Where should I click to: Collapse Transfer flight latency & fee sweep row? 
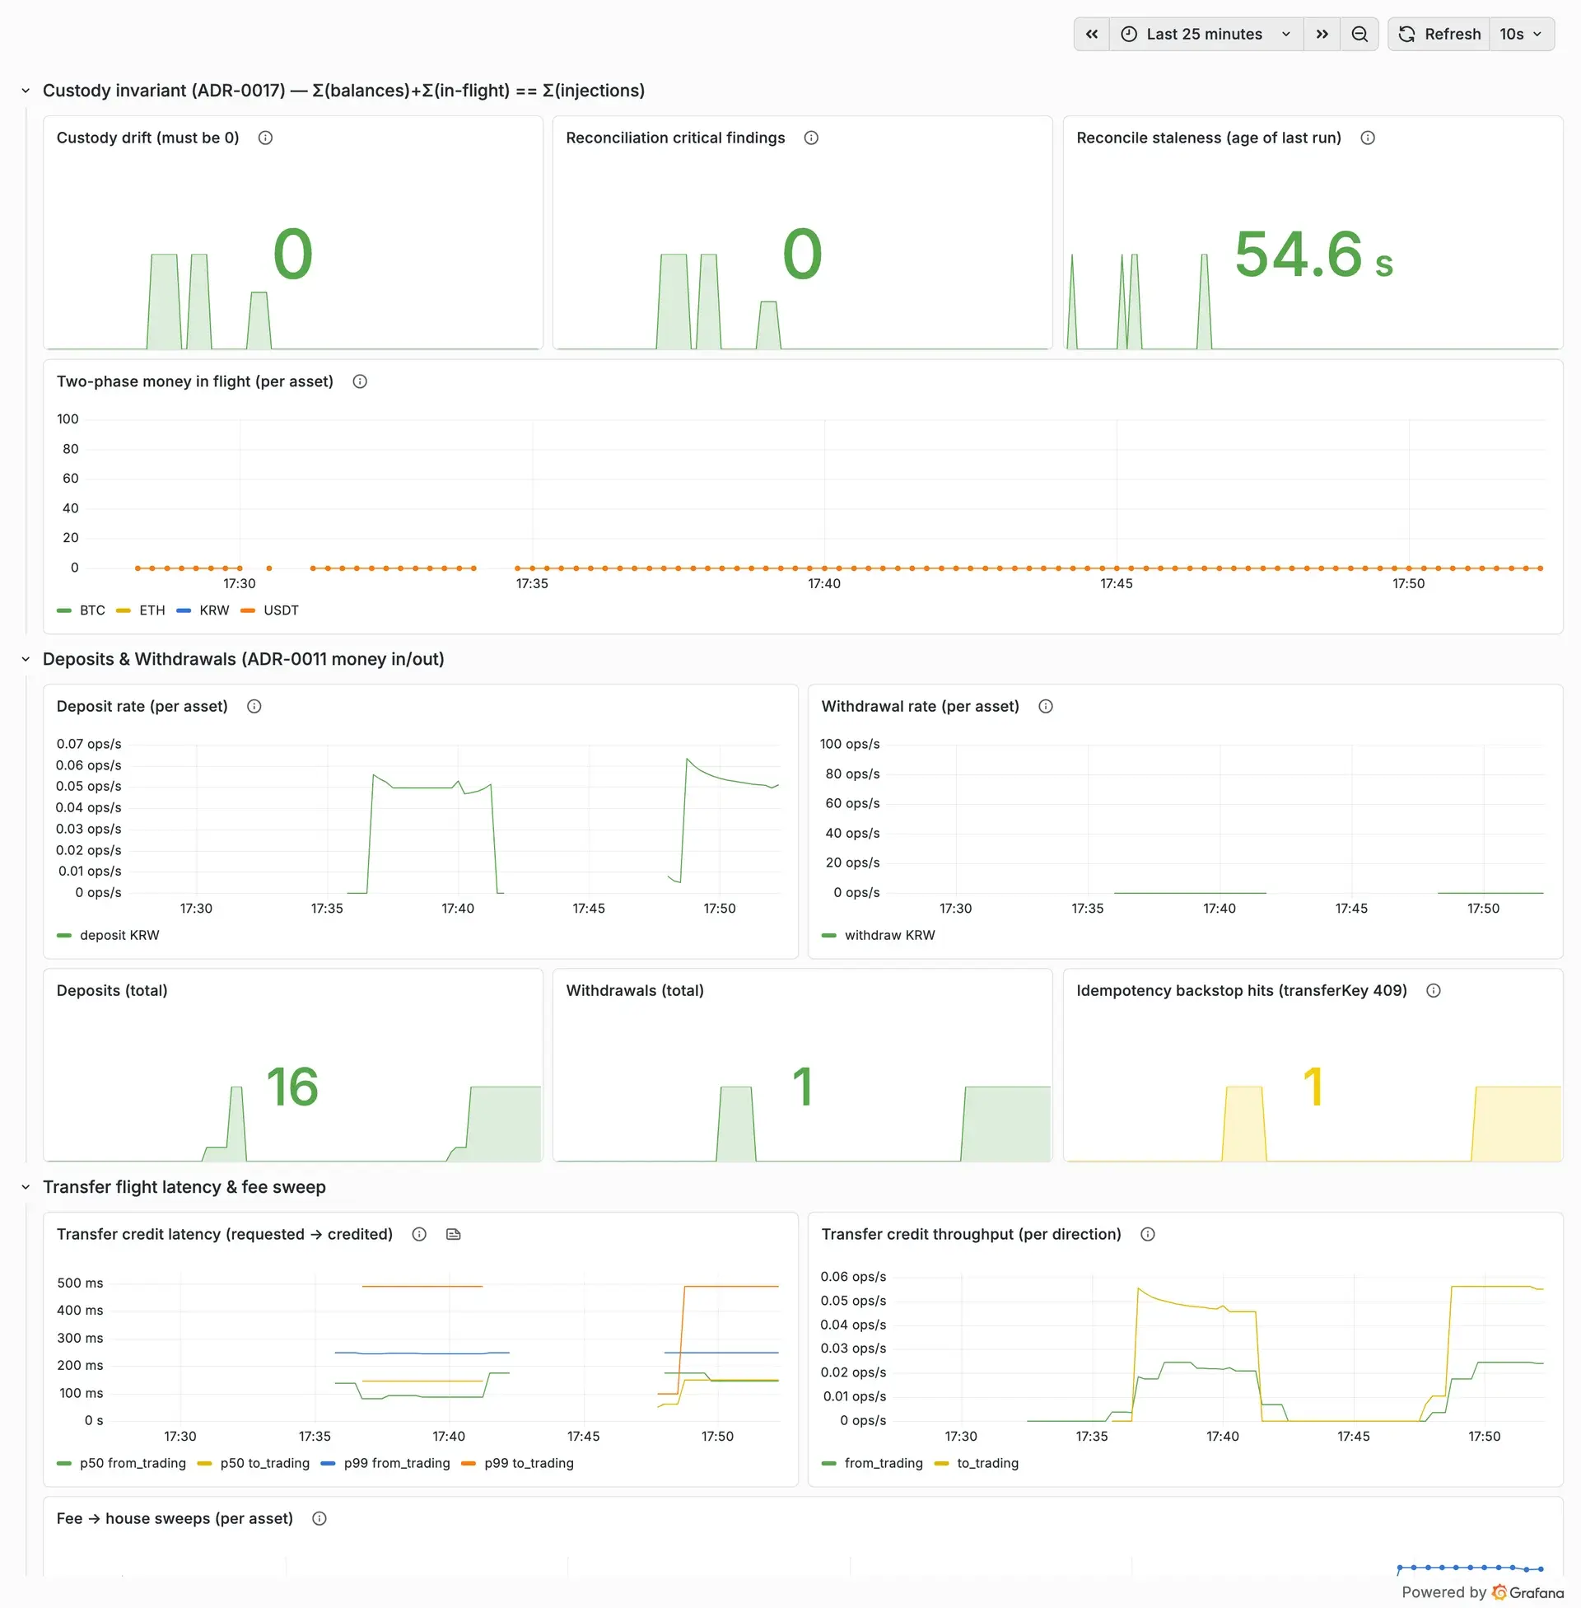click(x=26, y=1187)
